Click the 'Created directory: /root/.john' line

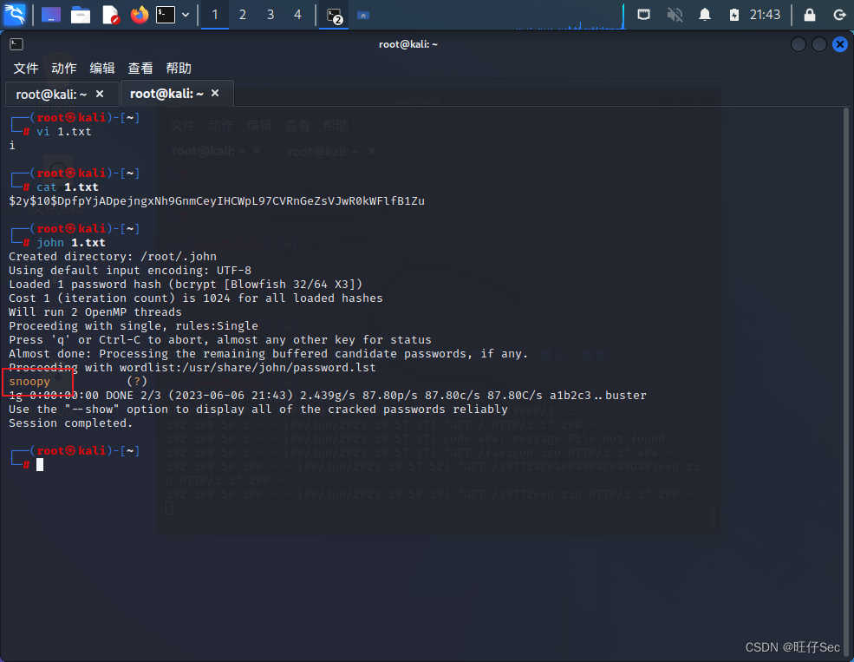point(113,257)
